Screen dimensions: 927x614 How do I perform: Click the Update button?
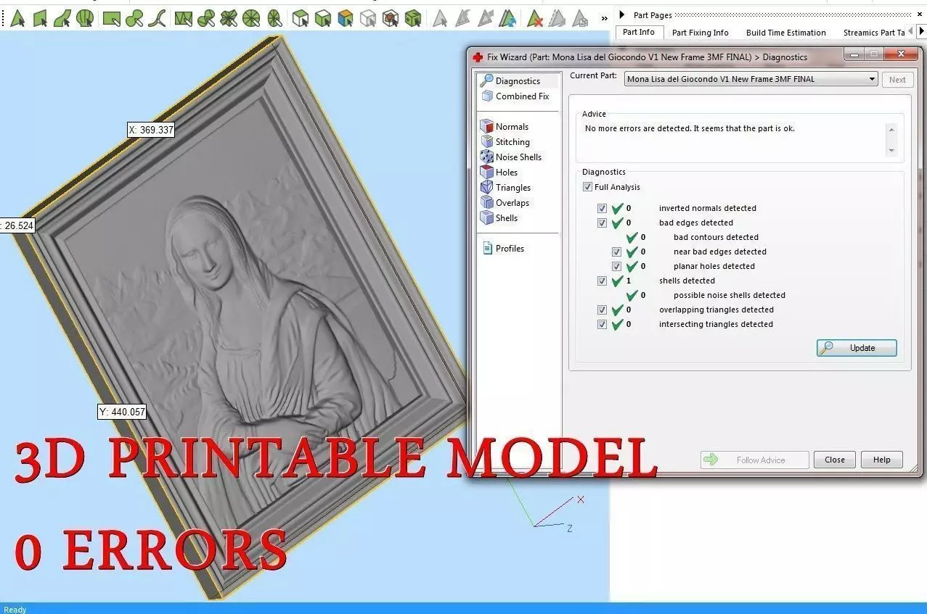point(857,348)
